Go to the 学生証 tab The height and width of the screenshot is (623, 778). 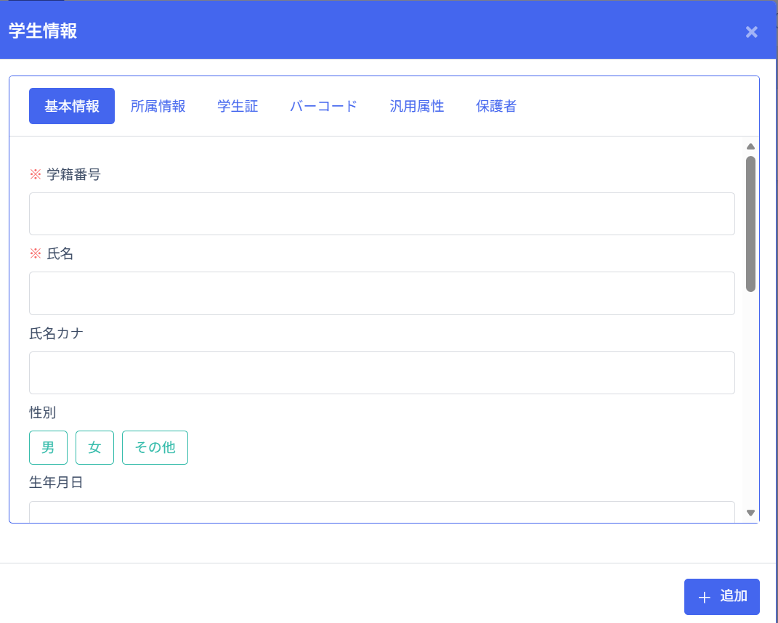click(238, 106)
